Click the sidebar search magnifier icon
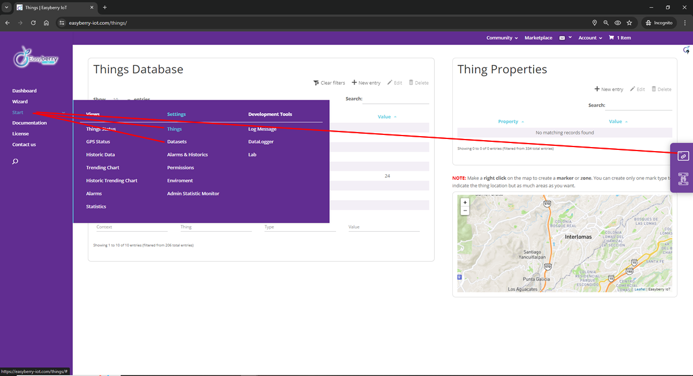 15,161
